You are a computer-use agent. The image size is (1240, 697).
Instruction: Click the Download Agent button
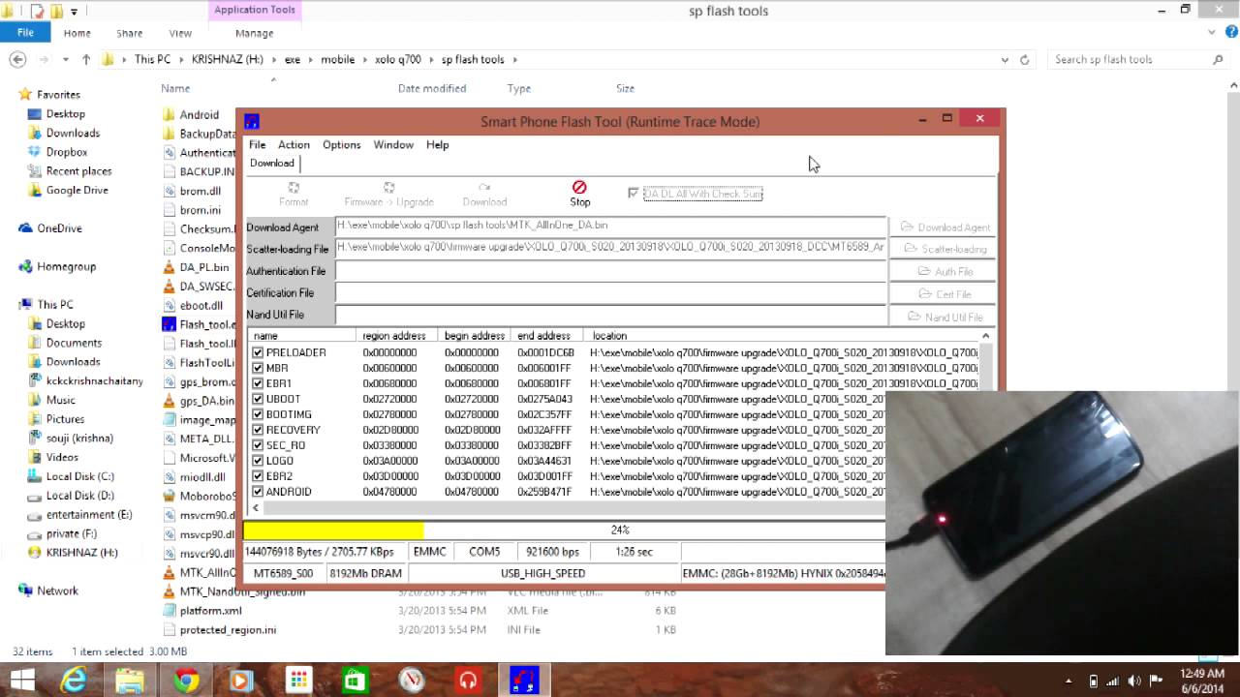click(x=945, y=227)
